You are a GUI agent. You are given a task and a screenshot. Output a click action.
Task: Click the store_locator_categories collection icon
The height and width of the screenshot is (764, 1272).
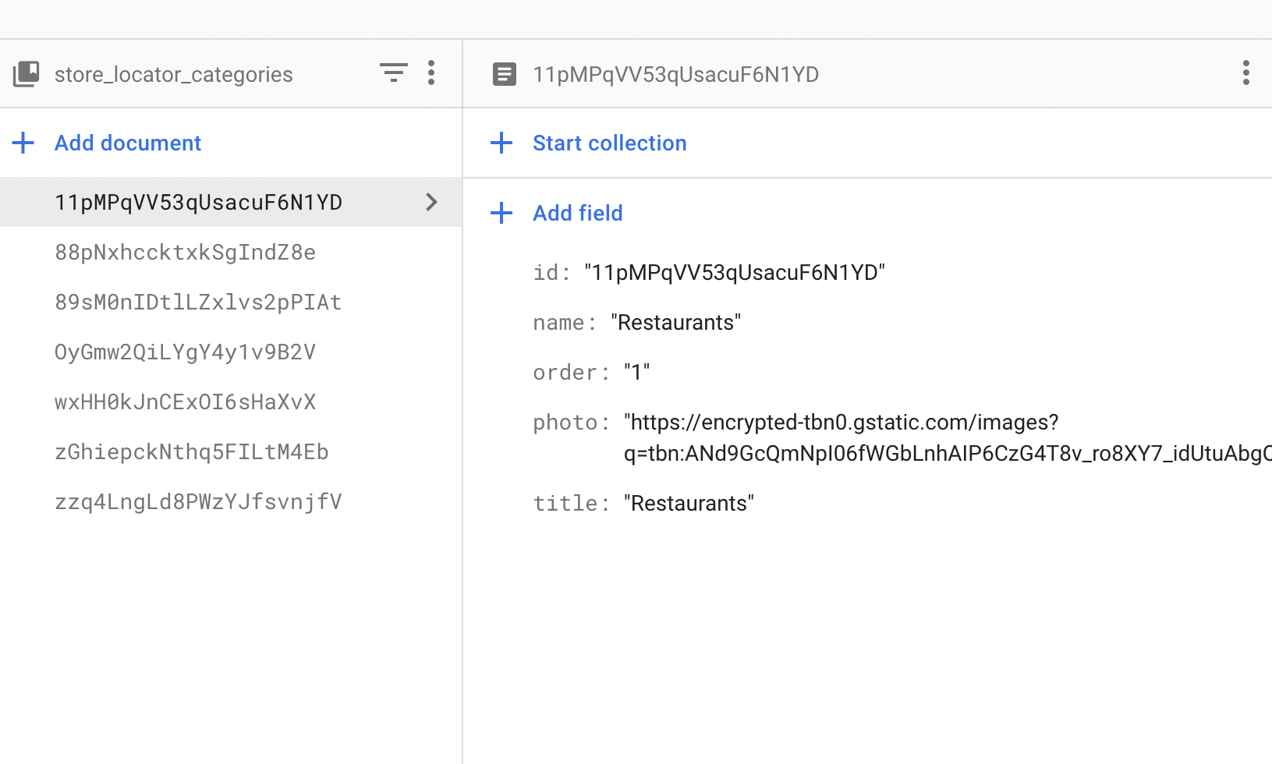[26, 74]
